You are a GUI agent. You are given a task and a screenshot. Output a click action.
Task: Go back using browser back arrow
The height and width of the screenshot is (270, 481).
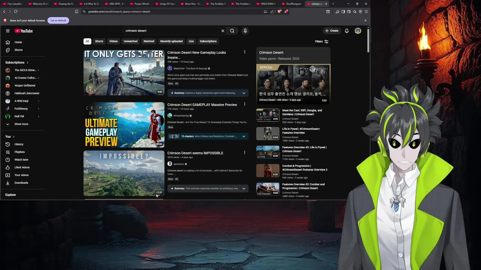(5, 12)
